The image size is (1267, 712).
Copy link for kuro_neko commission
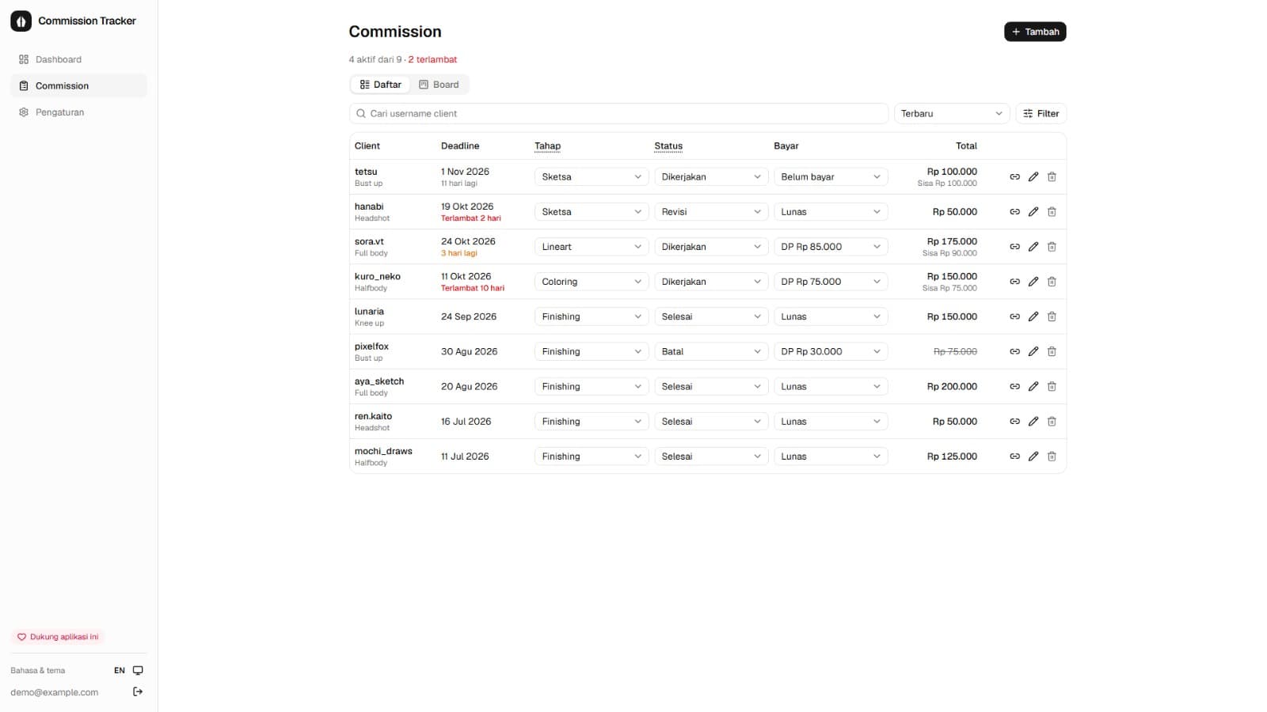click(x=1014, y=282)
